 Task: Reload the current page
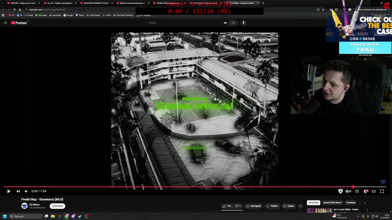coord(14,9)
